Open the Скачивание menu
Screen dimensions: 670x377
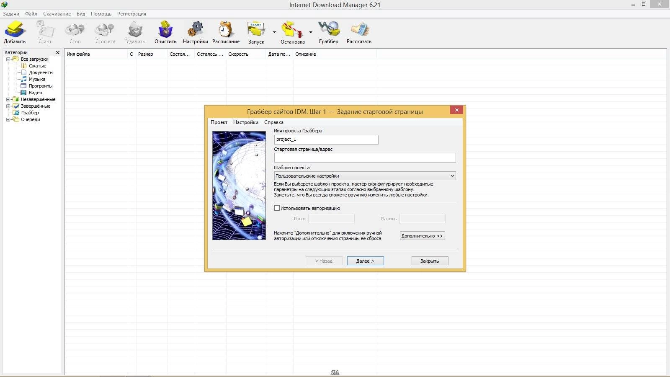57,14
